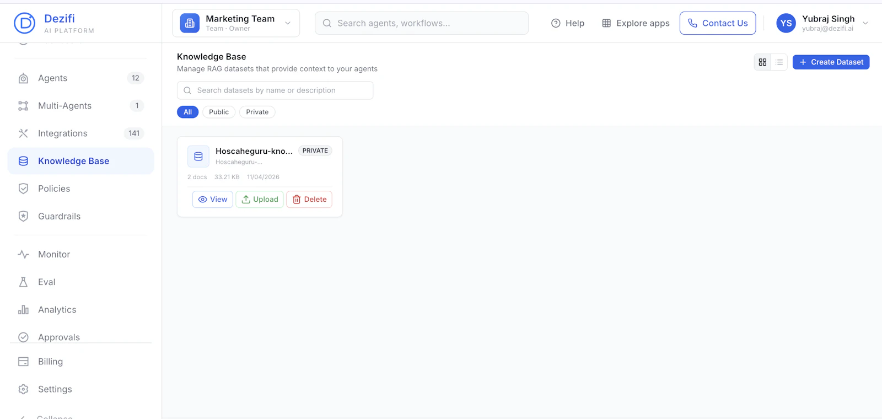The width and height of the screenshot is (882, 419).
Task: Click the Integrations count badge 141
Action: pyautogui.click(x=134, y=133)
